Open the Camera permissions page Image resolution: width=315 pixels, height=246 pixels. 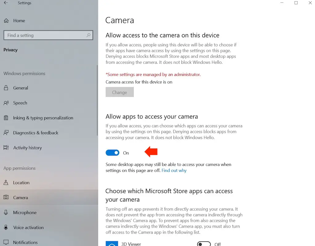click(21, 198)
